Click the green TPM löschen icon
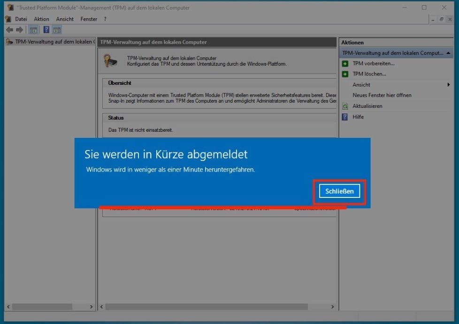459x324 pixels. 345,74
